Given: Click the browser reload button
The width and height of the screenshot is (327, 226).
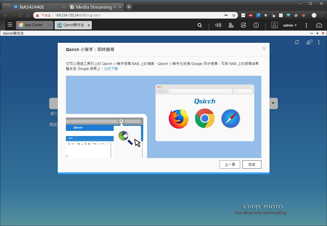Looking at the screenshot, I should (x=20, y=15).
